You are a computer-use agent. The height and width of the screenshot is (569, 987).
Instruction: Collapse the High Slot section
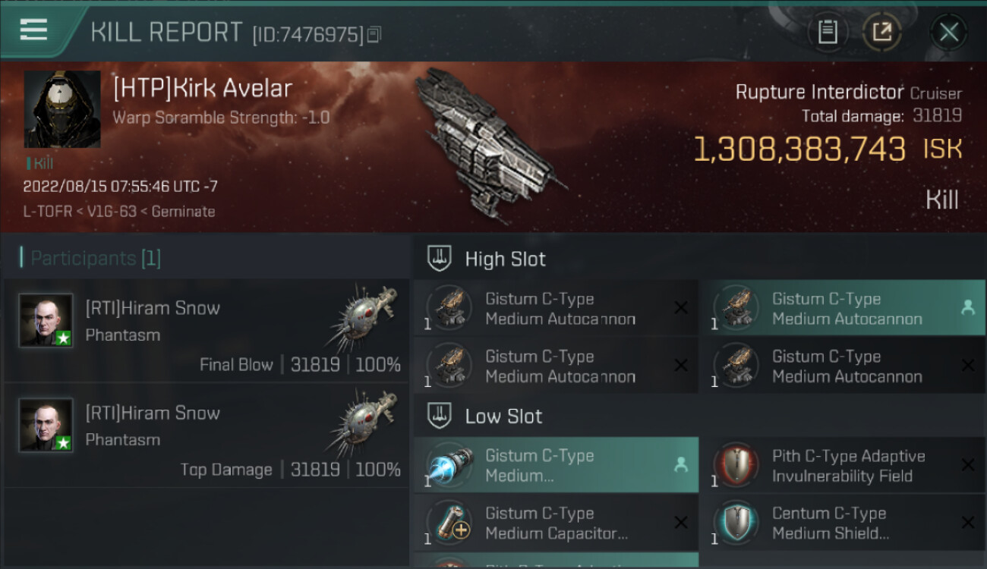point(440,259)
